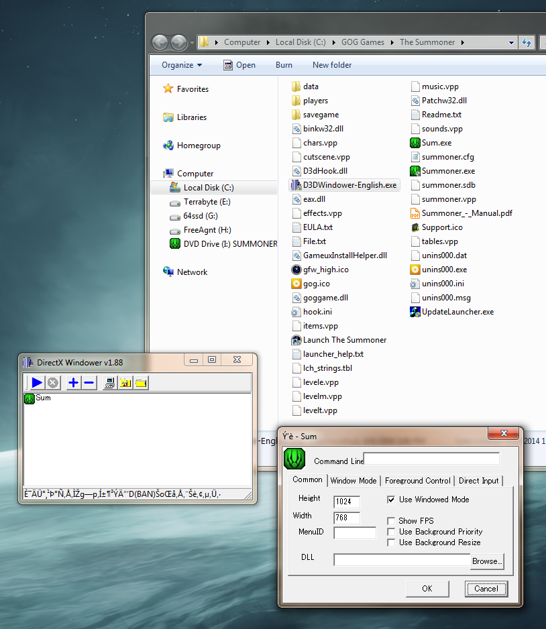The image size is (546, 629).
Task: Open Libraries in the navigation pane
Action: tap(185, 117)
